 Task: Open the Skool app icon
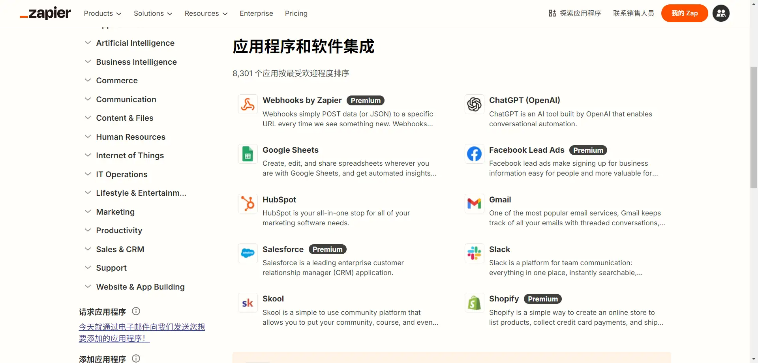(x=248, y=303)
